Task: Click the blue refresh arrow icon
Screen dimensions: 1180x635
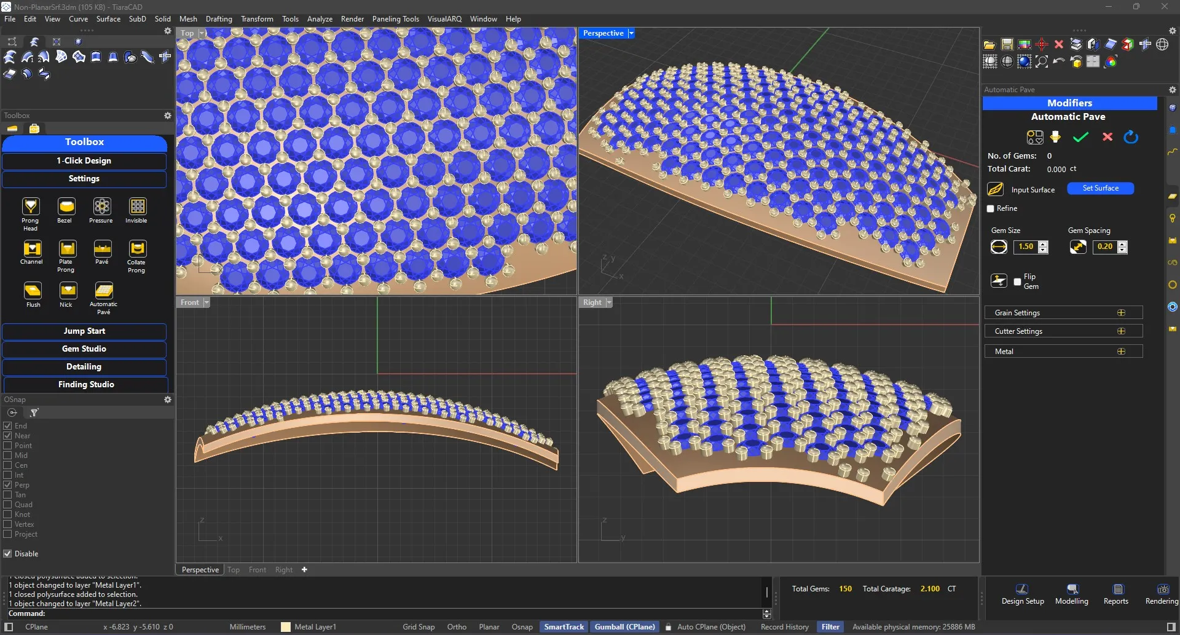Action: pyautogui.click(x=1131, y=137)
